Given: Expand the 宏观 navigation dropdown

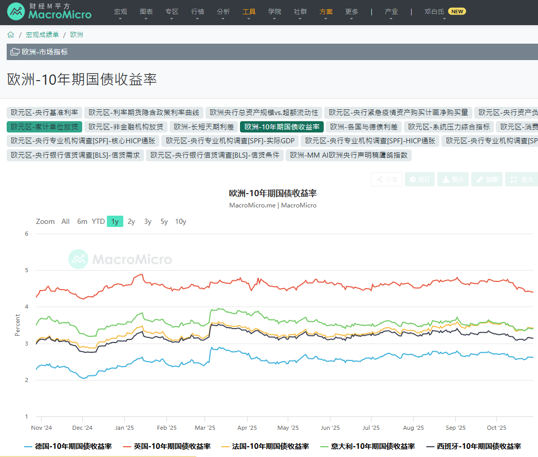Looking at the screenshot, I should click(120, 12).
